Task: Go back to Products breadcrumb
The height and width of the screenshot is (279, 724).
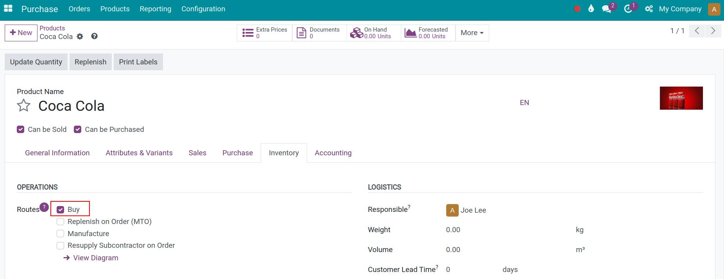Action: (x=52, y=28)
